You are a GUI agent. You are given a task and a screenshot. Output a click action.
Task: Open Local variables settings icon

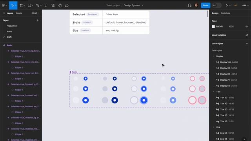coord(247,35)
